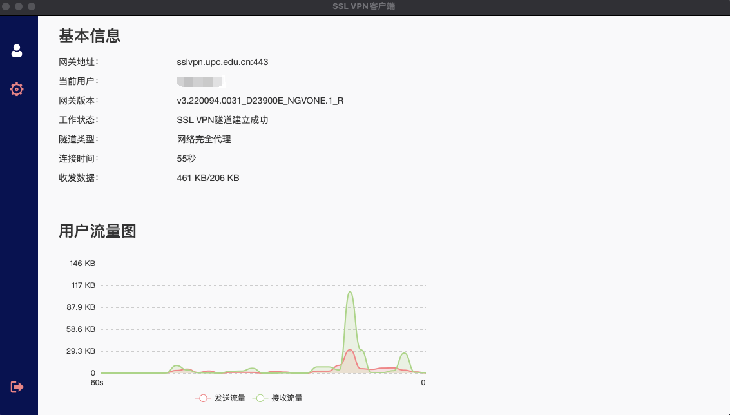Open the user info sidebar icon

click(17, 50)
